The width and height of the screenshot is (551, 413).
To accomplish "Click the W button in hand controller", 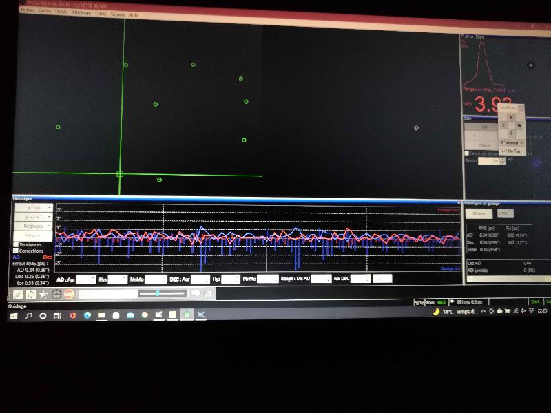I will (x=519, y=125).
